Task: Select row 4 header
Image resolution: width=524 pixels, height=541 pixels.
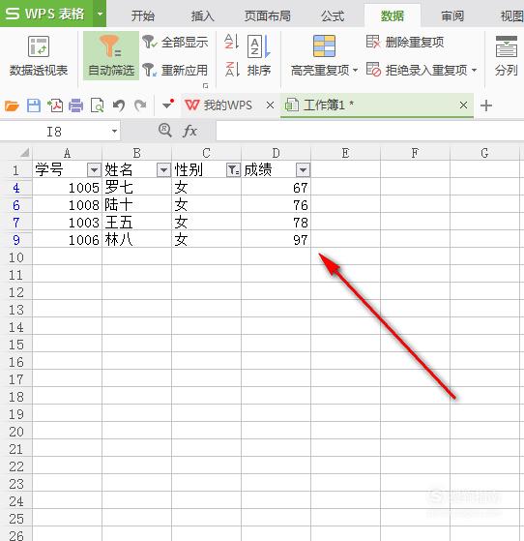Action: point(15,188)
